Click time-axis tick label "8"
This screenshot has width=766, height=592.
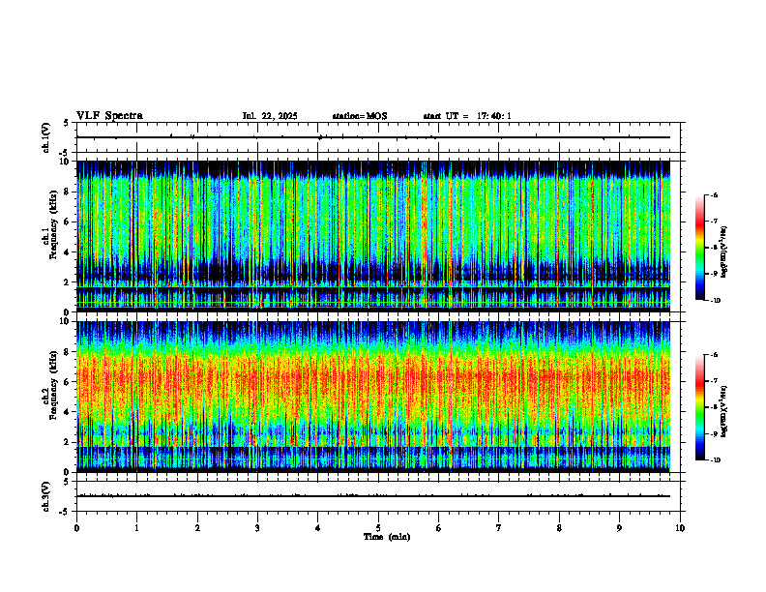coord(559,528)
